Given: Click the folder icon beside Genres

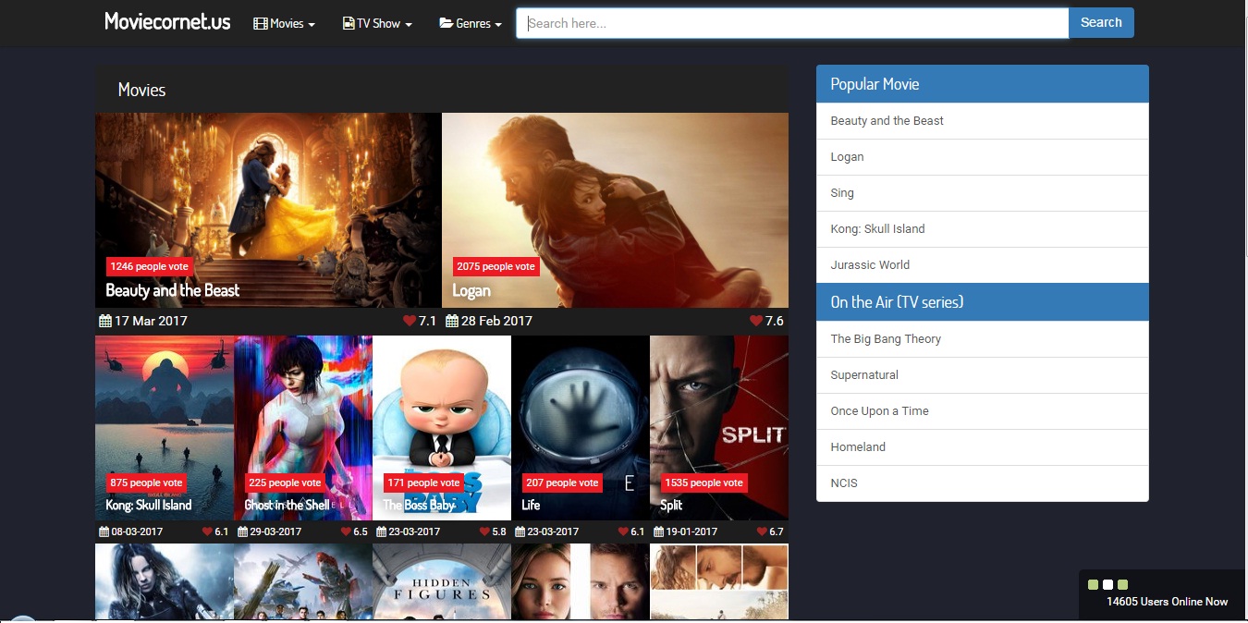Looking at the screenshot, I should 446,23.
